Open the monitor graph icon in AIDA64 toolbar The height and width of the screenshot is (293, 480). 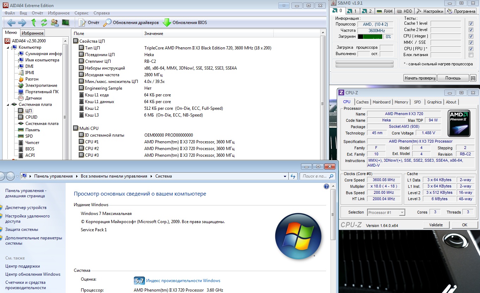point(65,23)
